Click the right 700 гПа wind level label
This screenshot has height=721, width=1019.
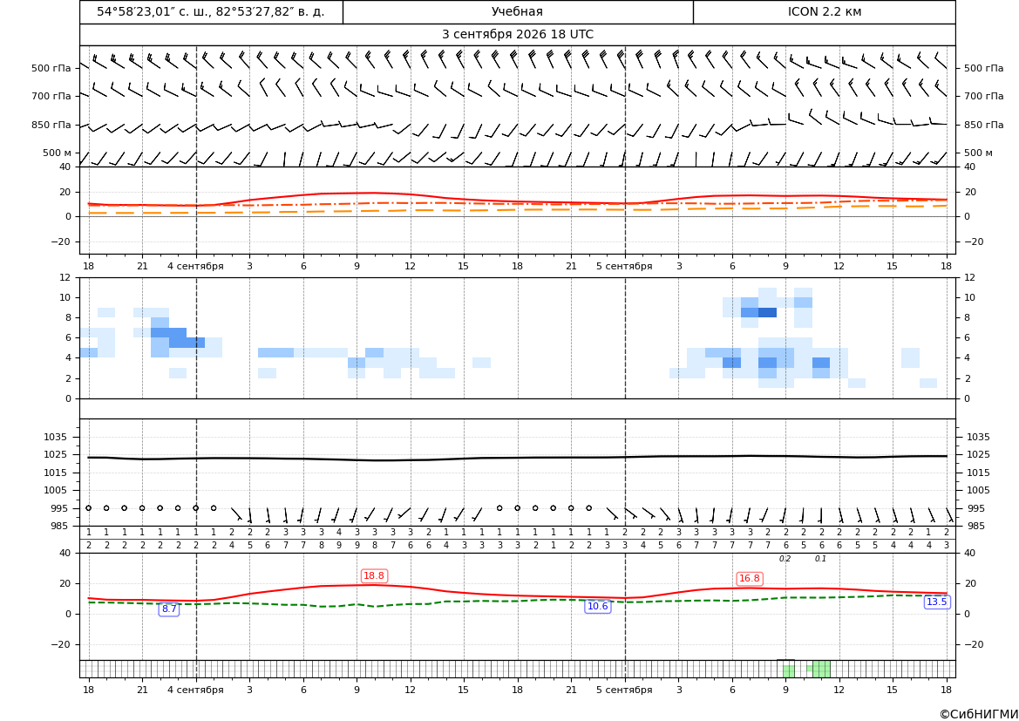coord(984,96)
